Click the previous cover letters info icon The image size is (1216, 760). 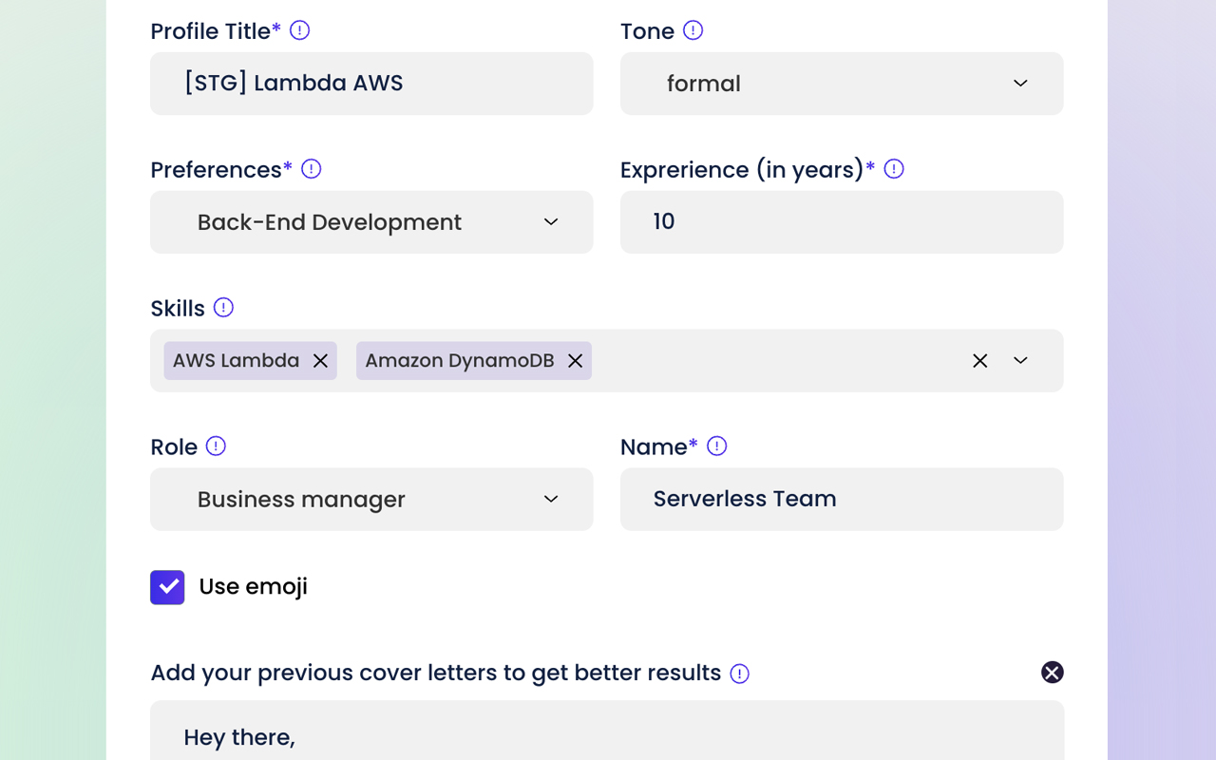point(739,674)
